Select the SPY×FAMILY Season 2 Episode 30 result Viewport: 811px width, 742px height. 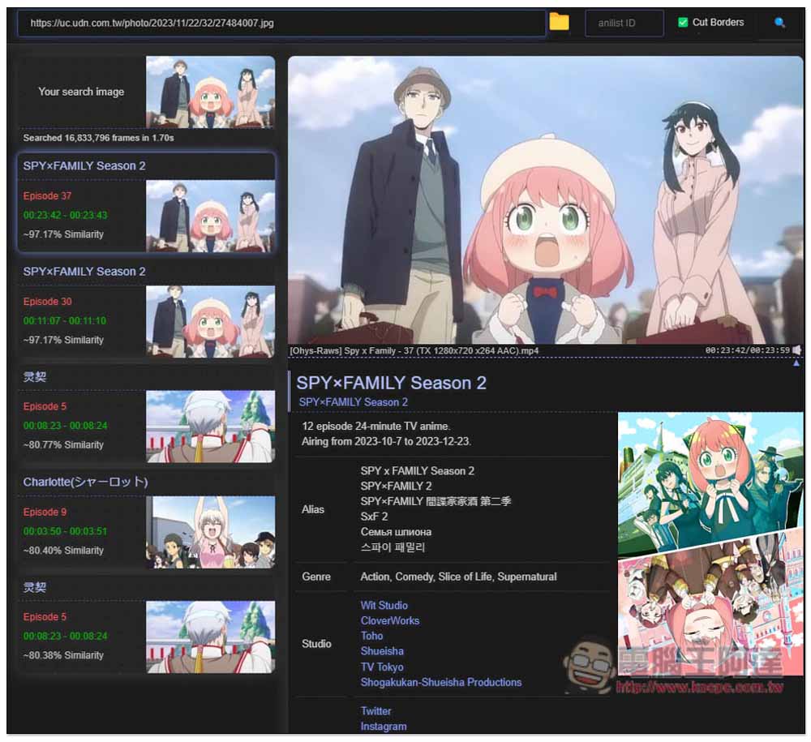pyautogui.click(x=146, y=309)
